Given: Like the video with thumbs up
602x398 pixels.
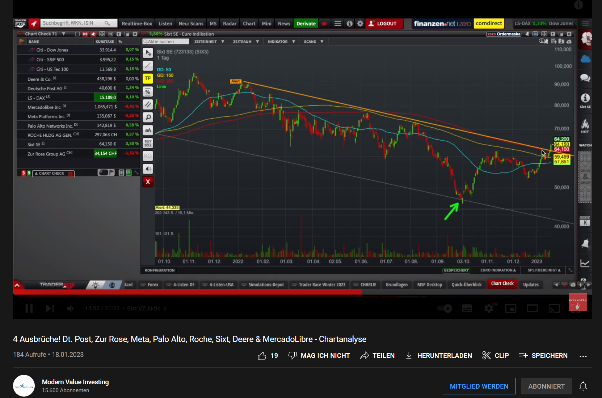Looking at the screenshot, I should tap(262, 356).
